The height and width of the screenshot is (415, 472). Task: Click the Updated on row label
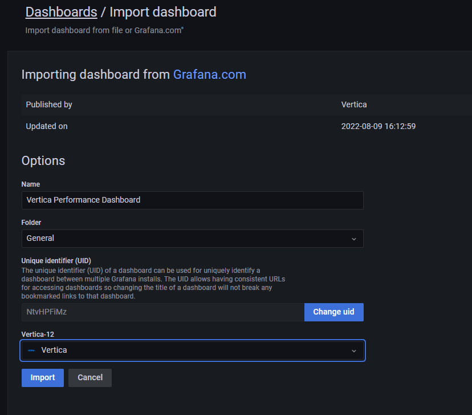pyautogui.click(x=47, y=126)
